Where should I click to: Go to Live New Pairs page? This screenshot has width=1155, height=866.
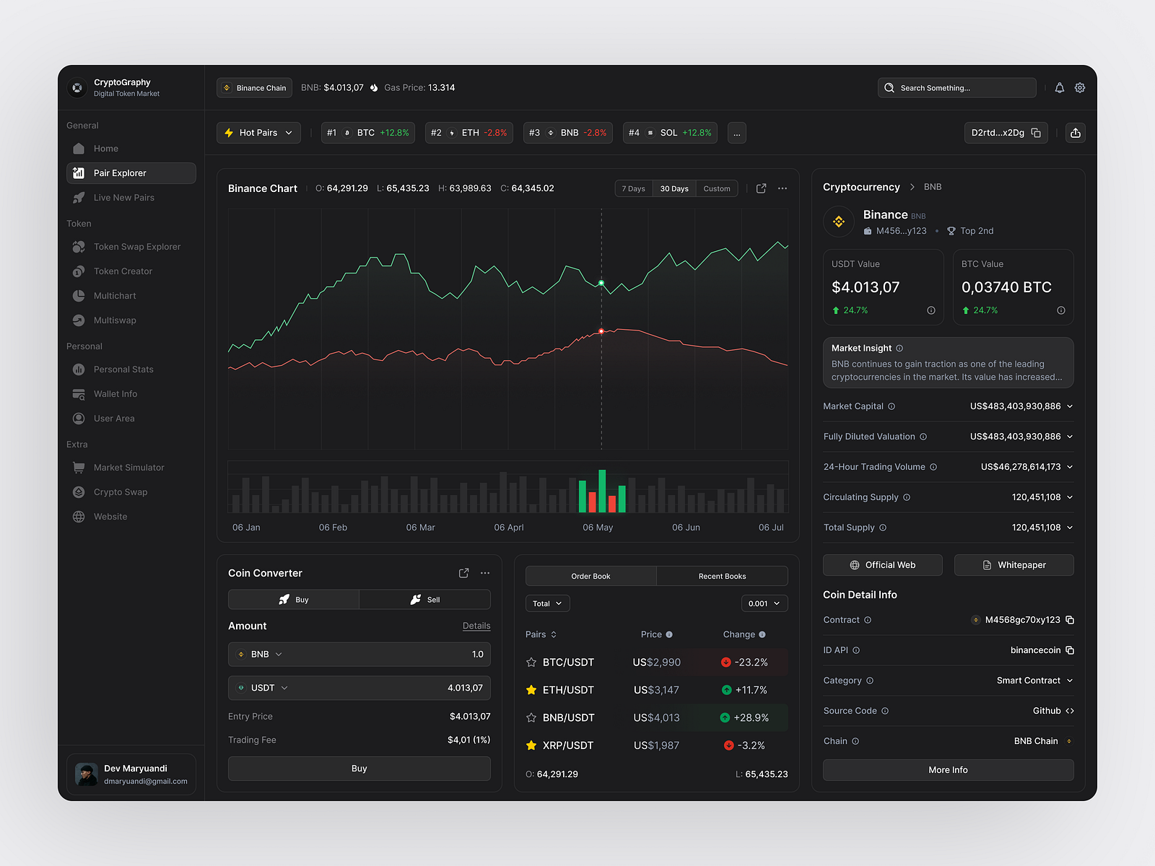pos(121,197)
